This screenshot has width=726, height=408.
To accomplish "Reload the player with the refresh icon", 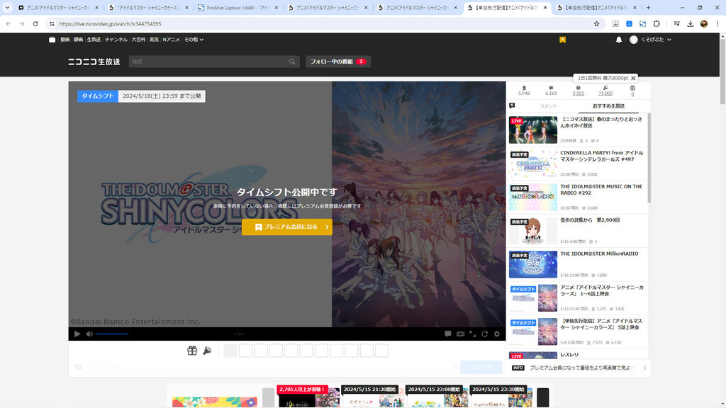I will [x=484, y=334].
